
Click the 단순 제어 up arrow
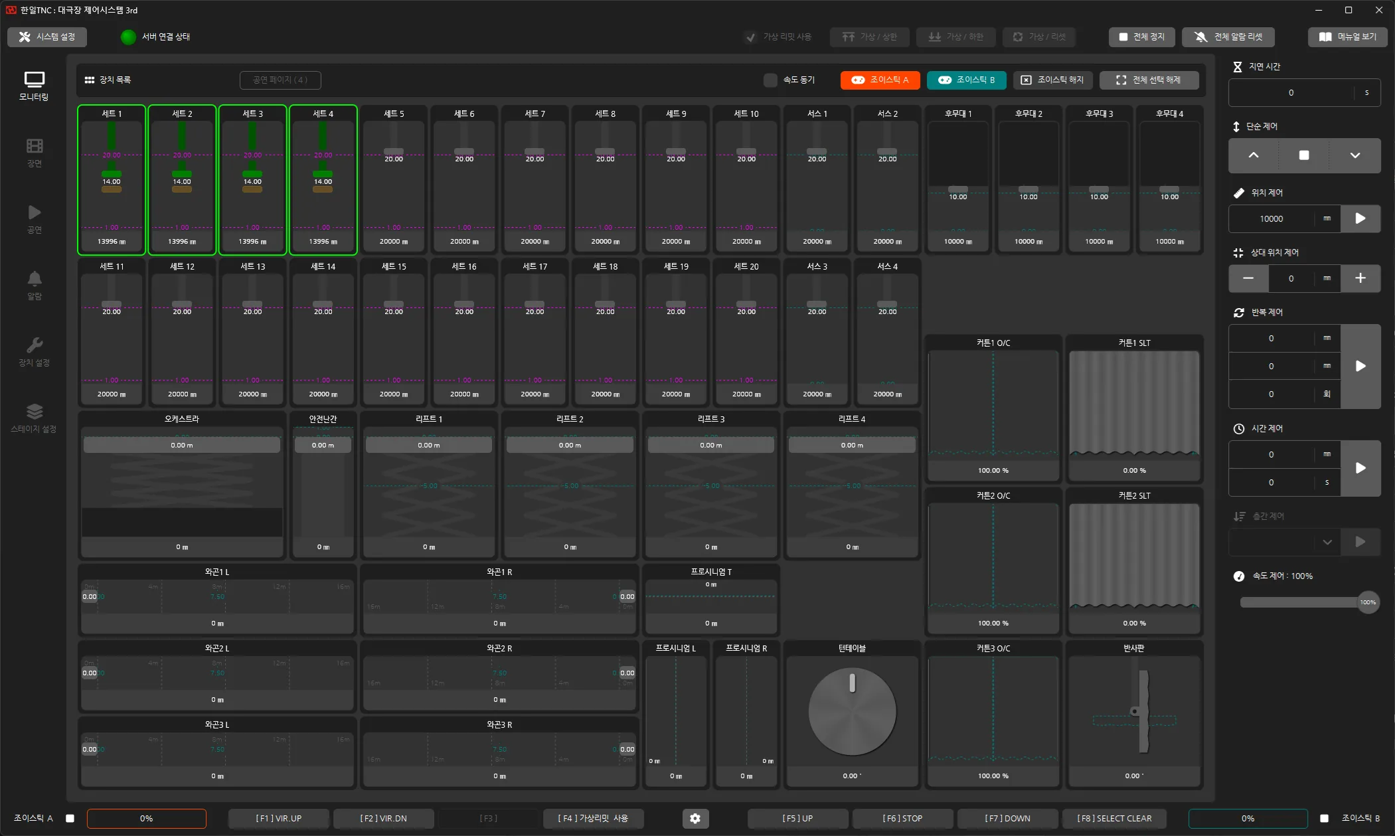pos(1254,155)
